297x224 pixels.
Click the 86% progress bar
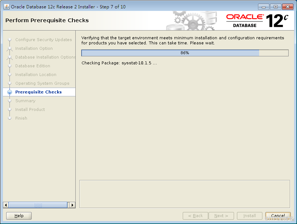point(185,53)
